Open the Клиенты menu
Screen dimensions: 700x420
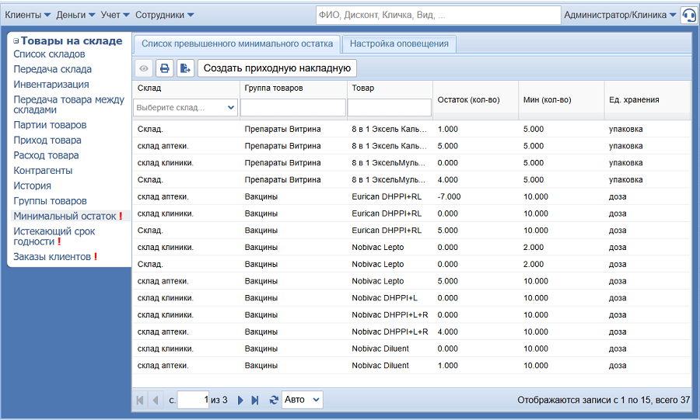[x=28, y=15]
